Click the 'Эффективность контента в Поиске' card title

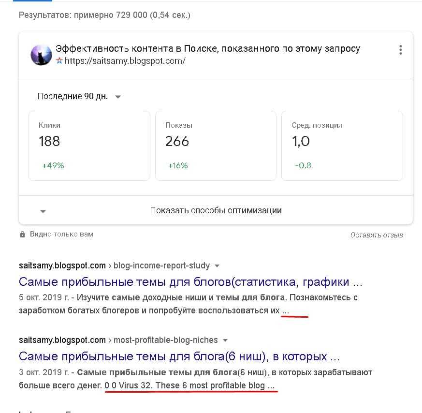coord(208,49)
